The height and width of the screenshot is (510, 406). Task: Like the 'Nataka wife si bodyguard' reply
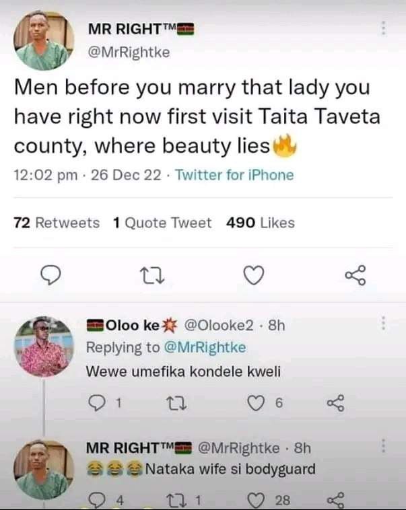pos(256,500)
